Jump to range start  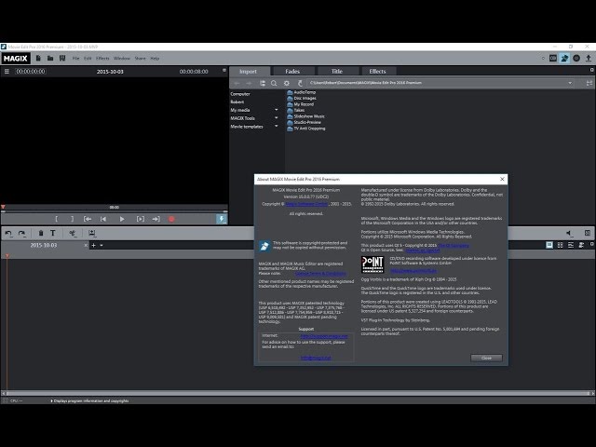[88, 219]
